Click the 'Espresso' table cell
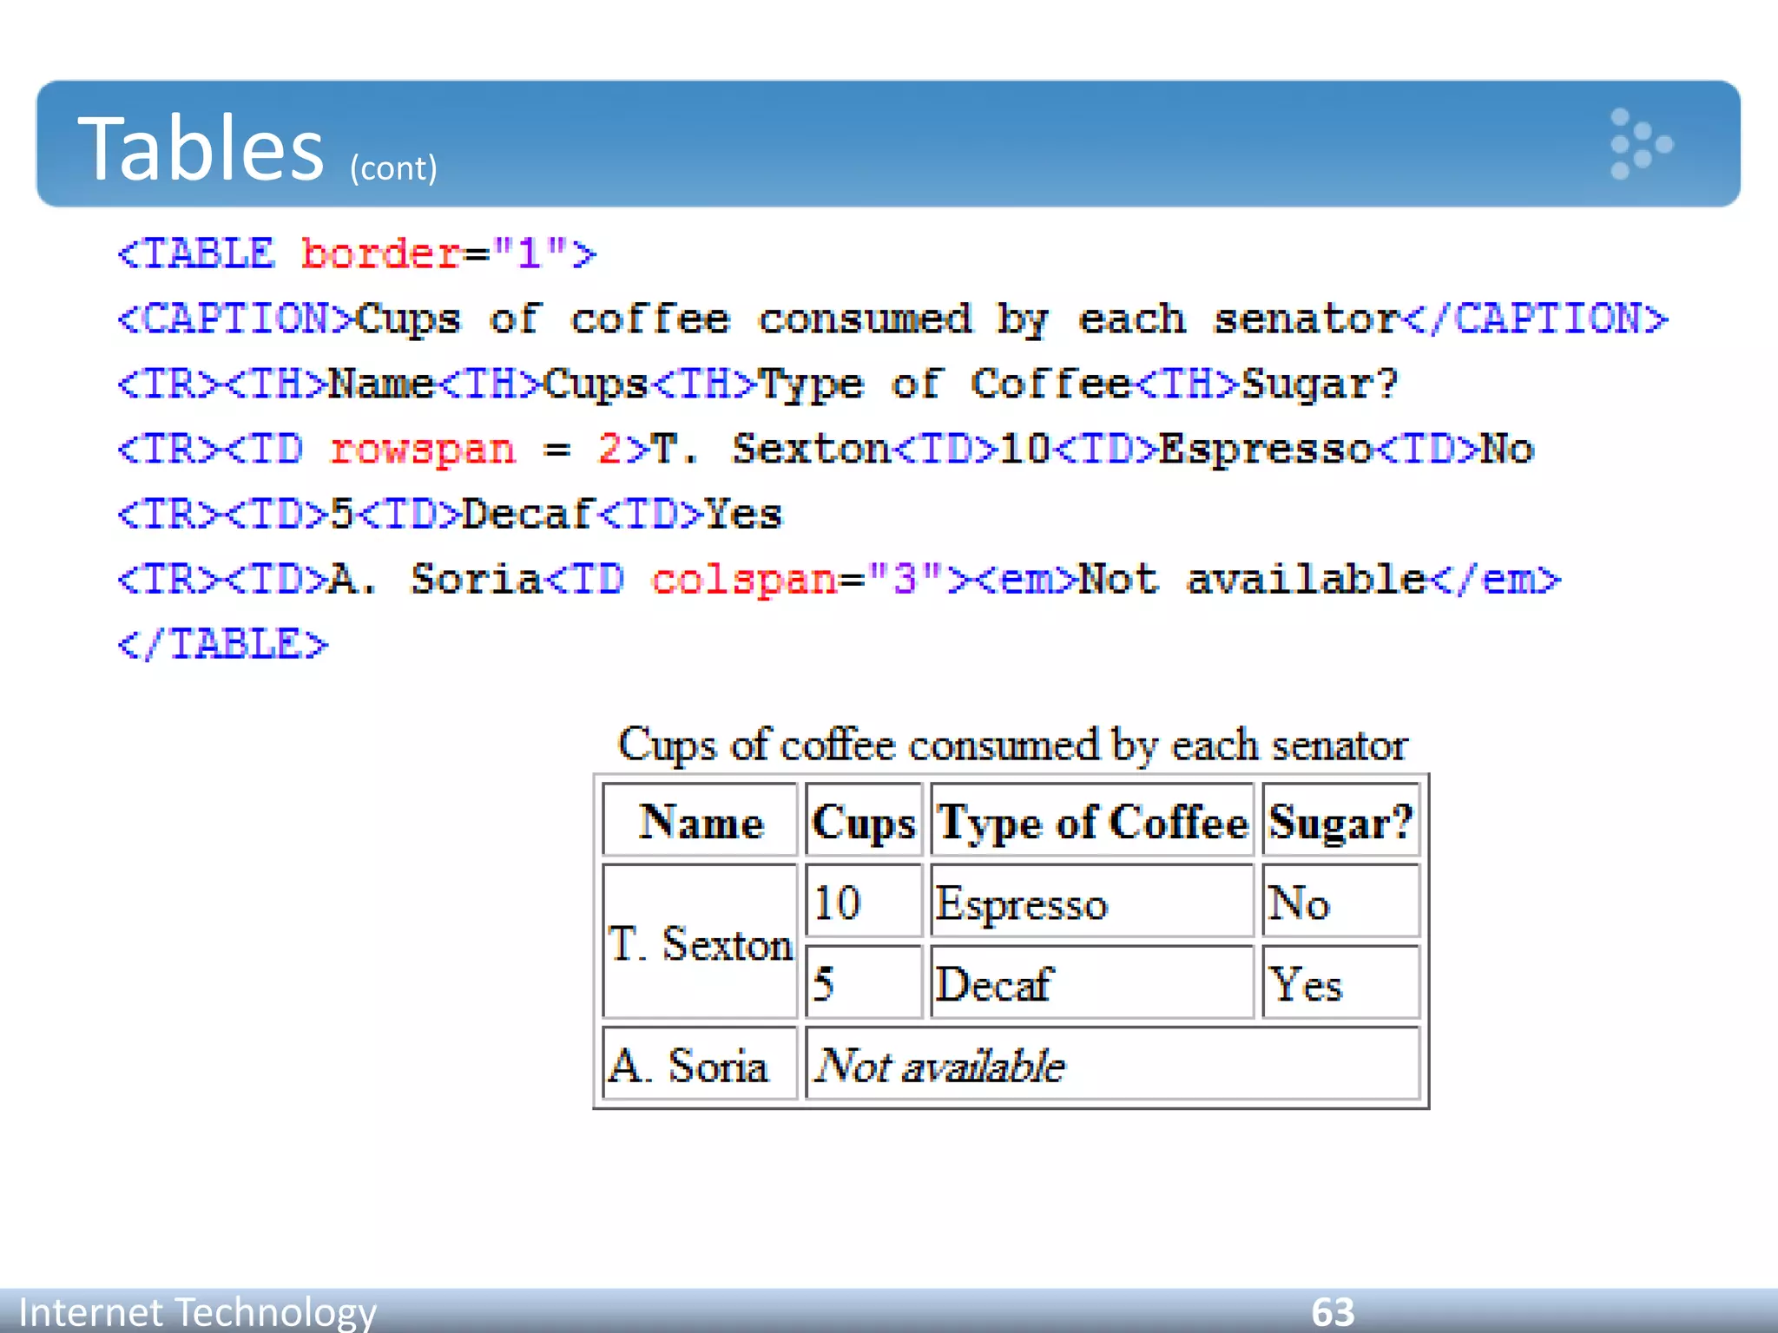 pyautogui.click(x=1092, y=901)
